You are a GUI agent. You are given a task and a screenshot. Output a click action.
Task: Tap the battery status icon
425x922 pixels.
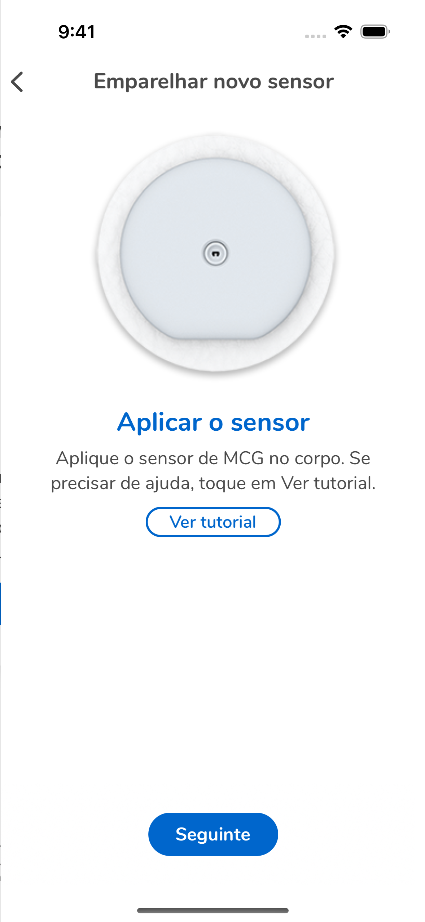pyautogui.click(x=375, y=32)
